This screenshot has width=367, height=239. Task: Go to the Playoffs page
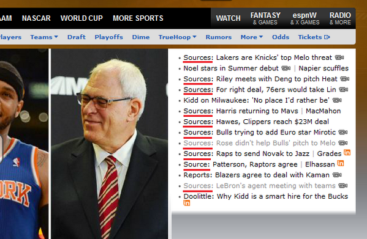tap(108, 37)
